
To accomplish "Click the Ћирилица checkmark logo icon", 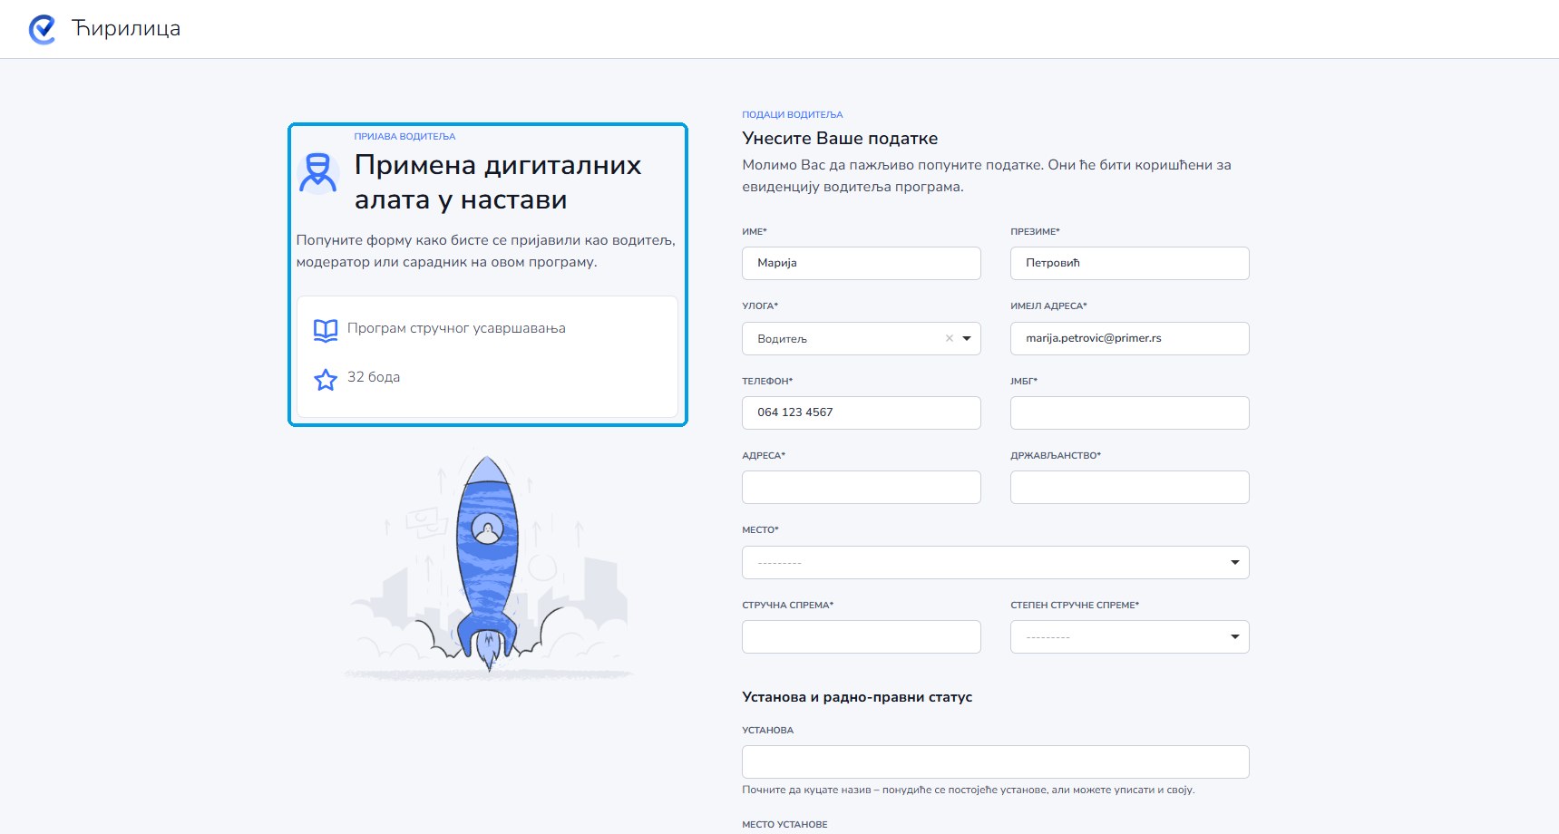I will tap(43, 29).
